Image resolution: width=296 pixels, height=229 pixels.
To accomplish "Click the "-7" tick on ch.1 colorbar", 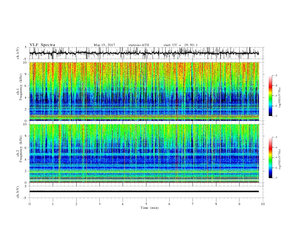I will [275, 116].
